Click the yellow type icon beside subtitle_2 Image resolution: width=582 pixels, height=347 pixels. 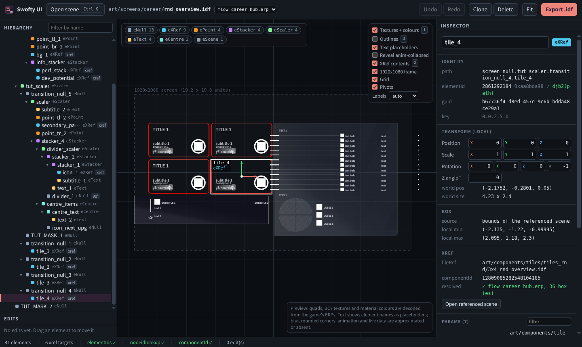point(38,110)
